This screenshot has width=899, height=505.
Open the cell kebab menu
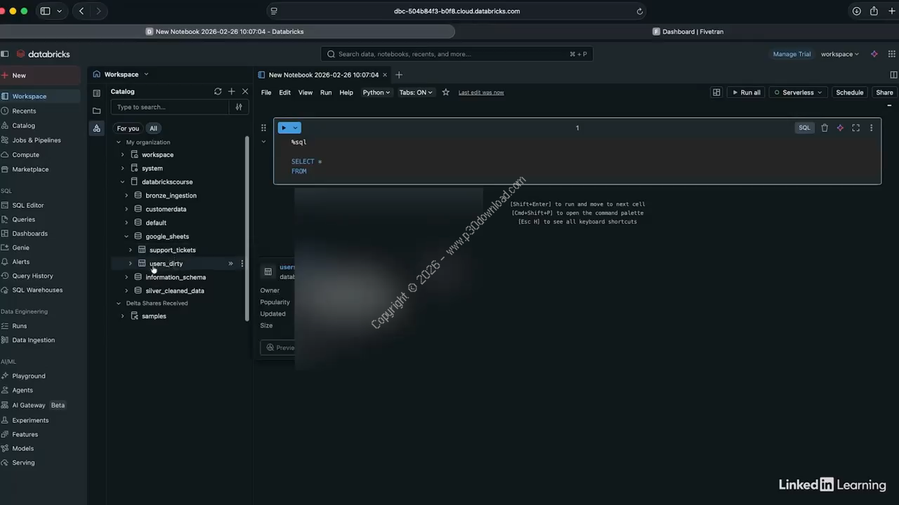[x=871, y=128]
